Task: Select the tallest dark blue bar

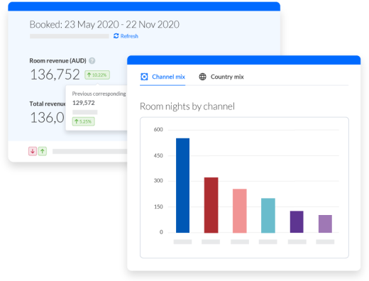Action: (x=182, y=185)
